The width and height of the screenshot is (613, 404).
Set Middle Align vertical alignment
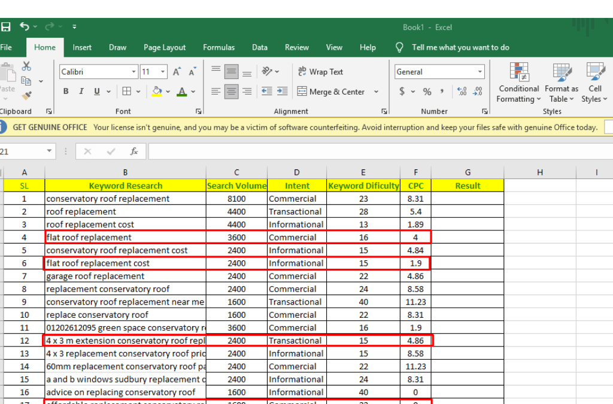click(232, 71)
